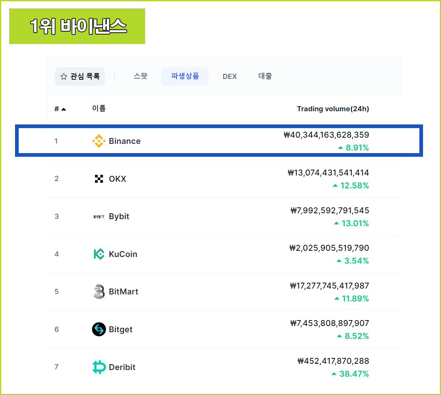Screen dimensions: 441x395
Task: Open the Bitget exchange link
Action: click(121, 330)
